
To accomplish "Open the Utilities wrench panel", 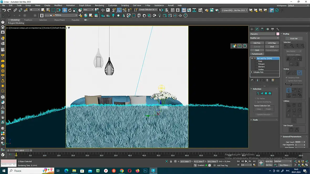I will [278, 29].
